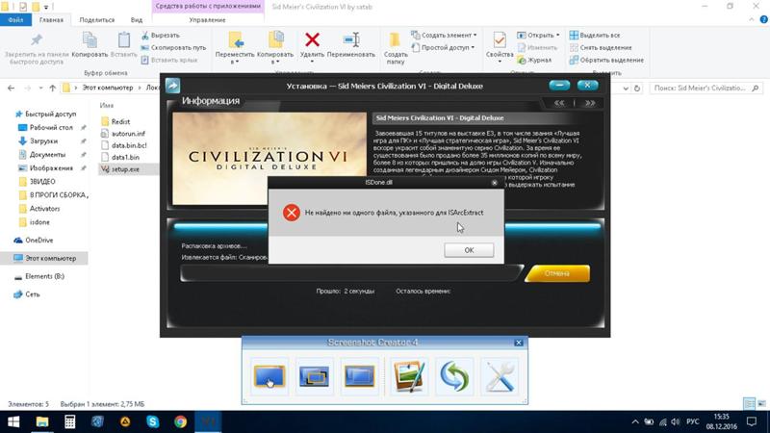Click Обратить выделение in the ribbon
Image resolution: width=770 pixels, height=433 pixels.
pos(606,60)
